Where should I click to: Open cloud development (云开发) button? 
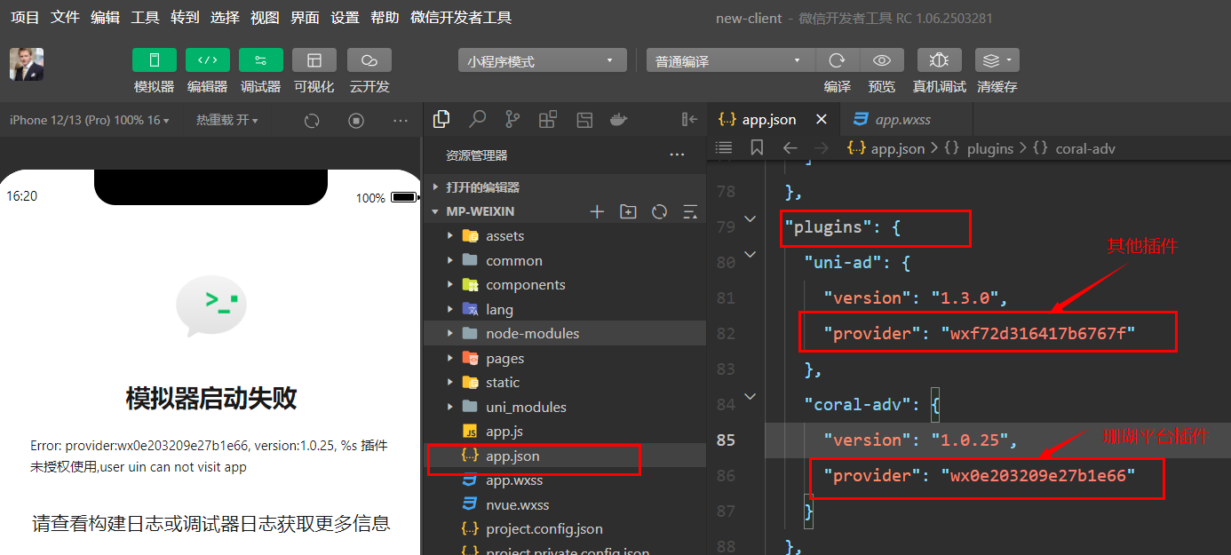tap(369, 60)
